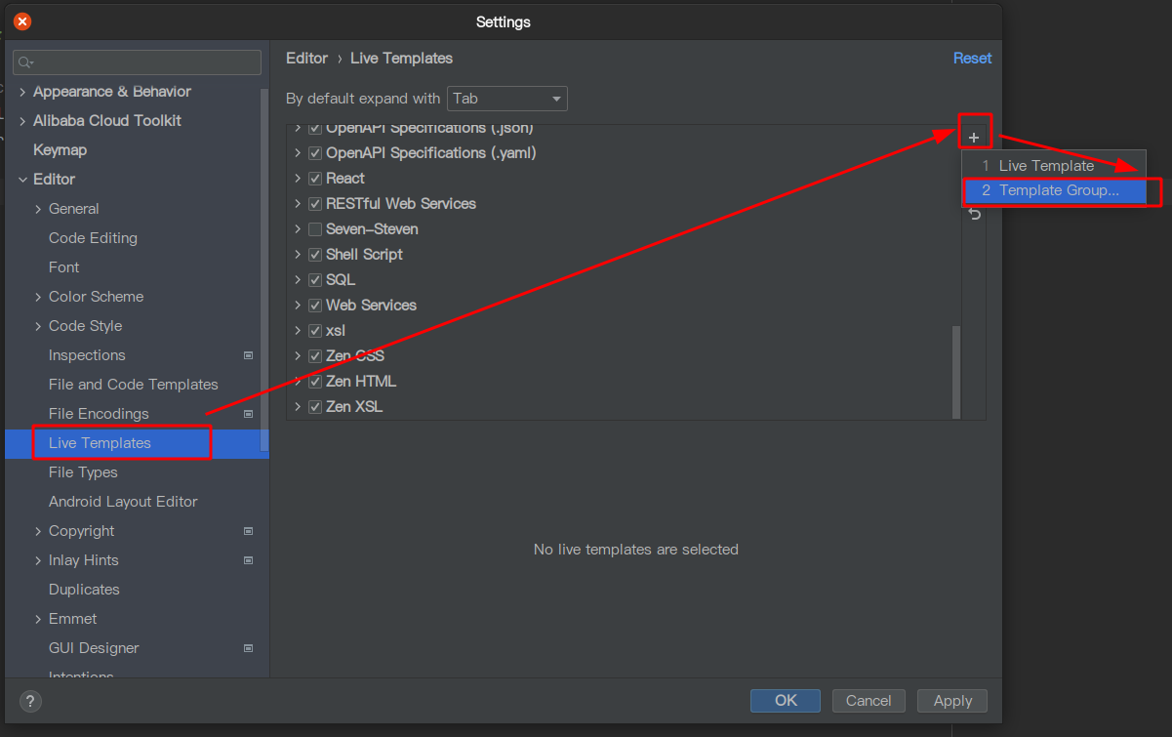Expand the Zen HTML template group

298,382
